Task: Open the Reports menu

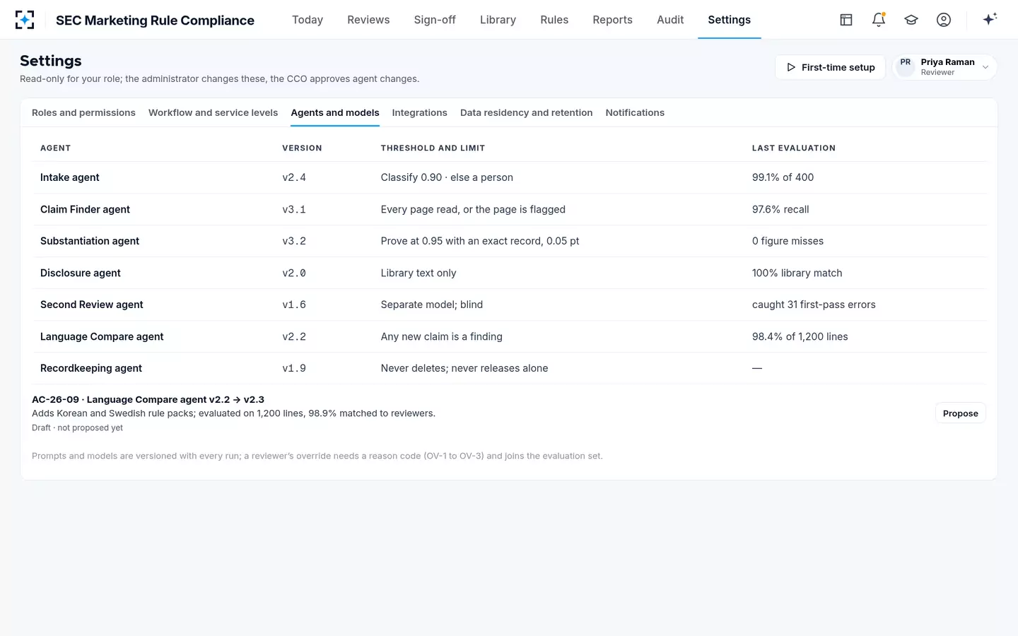Action: click(612, 20)
